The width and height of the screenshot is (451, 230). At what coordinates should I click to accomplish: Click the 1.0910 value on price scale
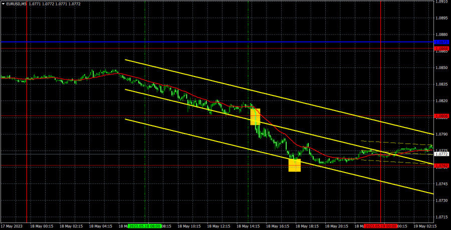(441, 2)
